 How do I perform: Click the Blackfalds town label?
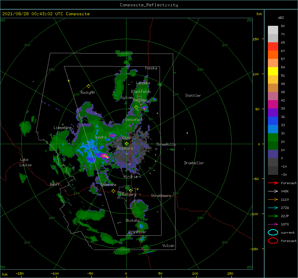(141, 92)
